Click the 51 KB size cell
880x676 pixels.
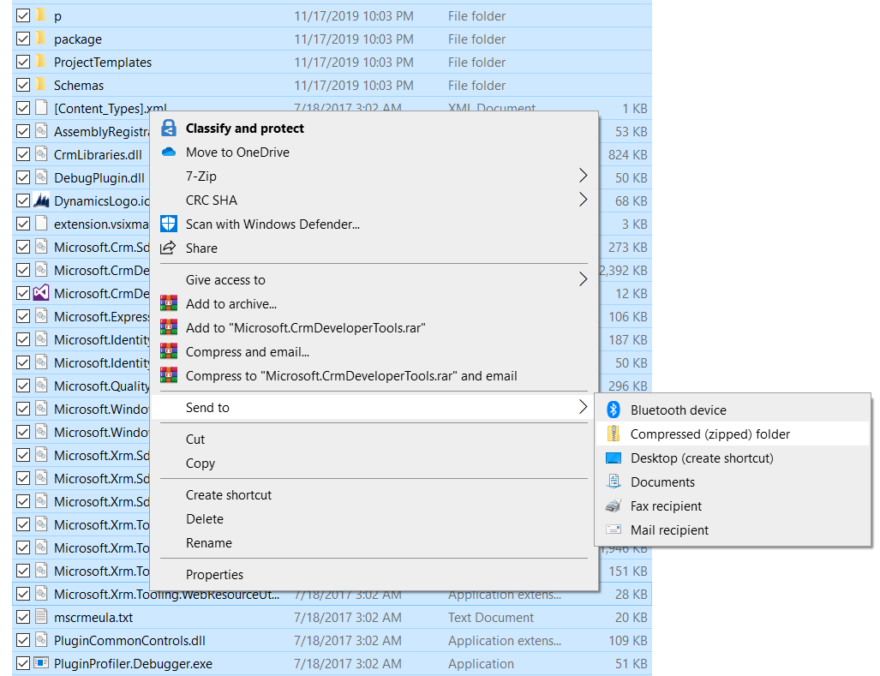click(x=631, y=664)
